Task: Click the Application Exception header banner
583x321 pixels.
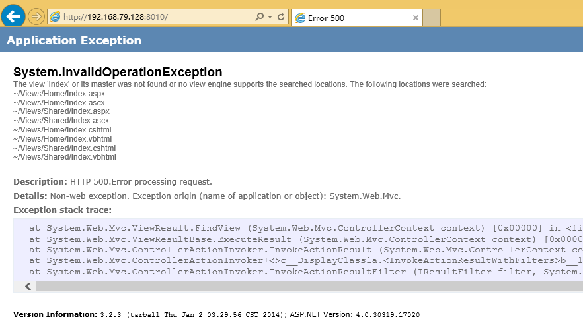Action: (x=291, y=40)
